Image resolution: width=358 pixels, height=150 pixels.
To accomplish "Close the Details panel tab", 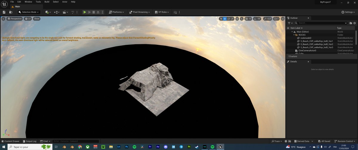I will coord(309,62).
